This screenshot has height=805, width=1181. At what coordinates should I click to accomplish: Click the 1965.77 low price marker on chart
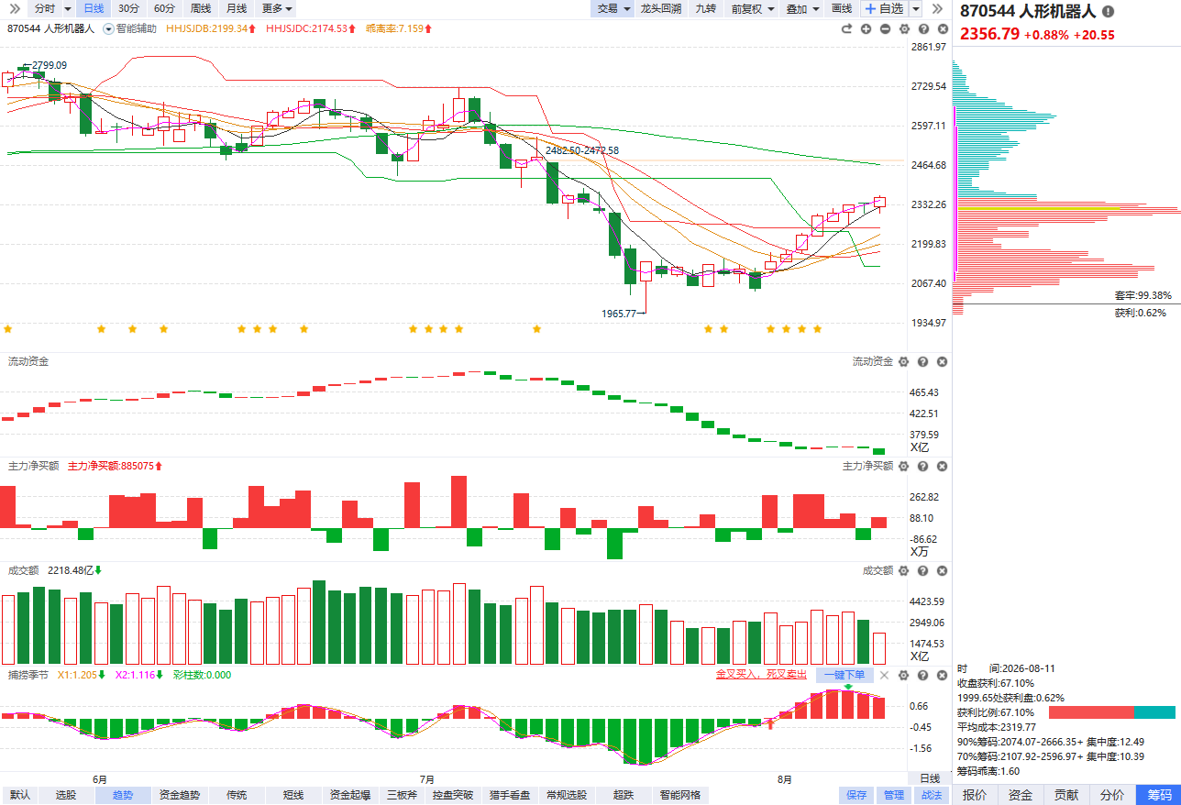[619, 314]
